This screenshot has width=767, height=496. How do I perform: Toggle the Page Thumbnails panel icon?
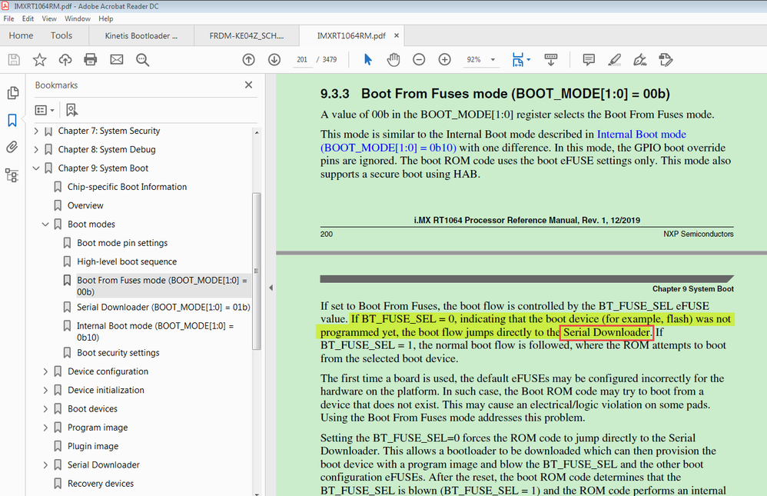coord(12,93)
